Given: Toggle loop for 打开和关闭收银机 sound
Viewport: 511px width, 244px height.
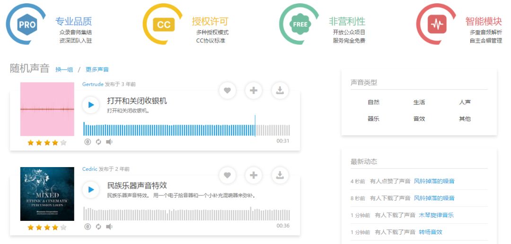Looking at the screenshot, I should [98, 142].
